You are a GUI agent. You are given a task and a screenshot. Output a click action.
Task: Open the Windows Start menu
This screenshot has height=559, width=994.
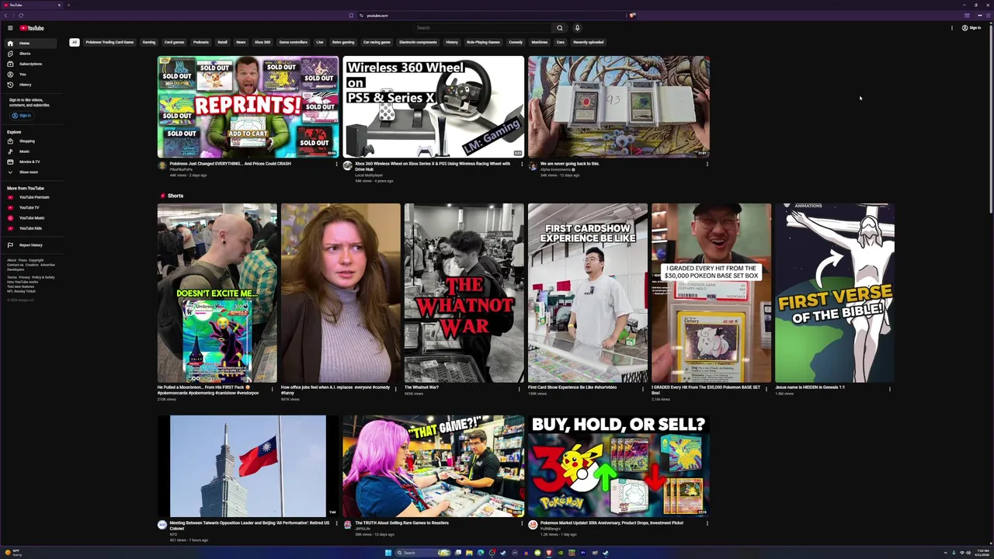pyautogui.click(x=388, y=553)
